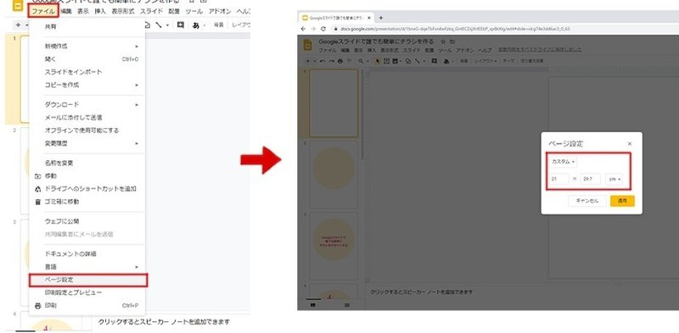Click the yellow 適用 button
The width and height of the screenshot is (679, 333).
622,201
